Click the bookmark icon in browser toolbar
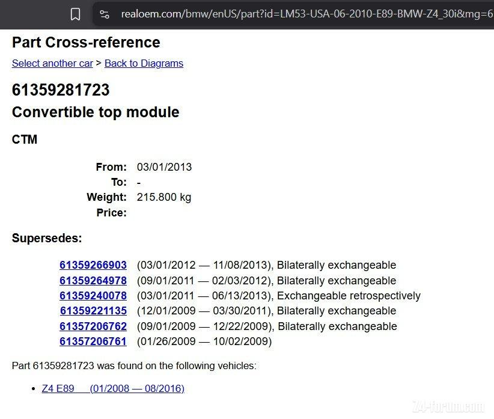 (x=75, y=14)
